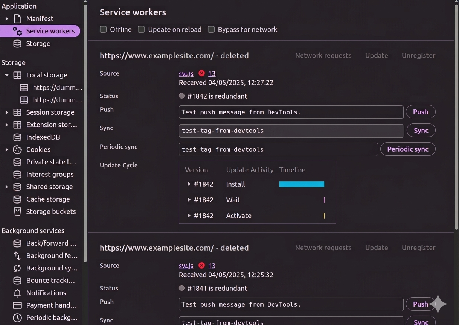
Task: Click Unregister for the second service worker
Action: click(x=418, y=248)
